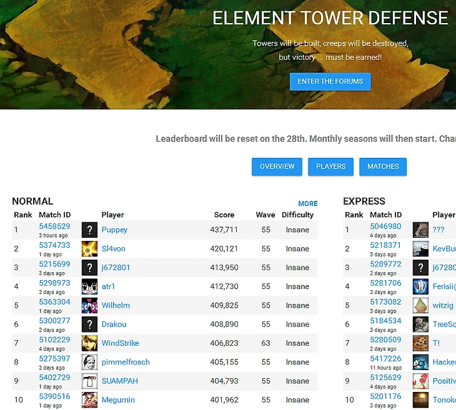Open match ID 5275397
This screenshot has height=410, width=456.
(55, 359)
